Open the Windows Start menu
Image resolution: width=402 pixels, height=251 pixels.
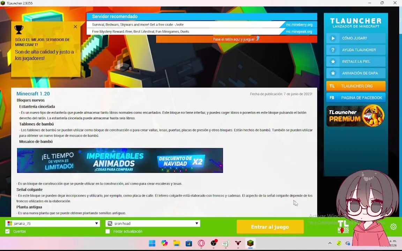[x=152, y=243]
